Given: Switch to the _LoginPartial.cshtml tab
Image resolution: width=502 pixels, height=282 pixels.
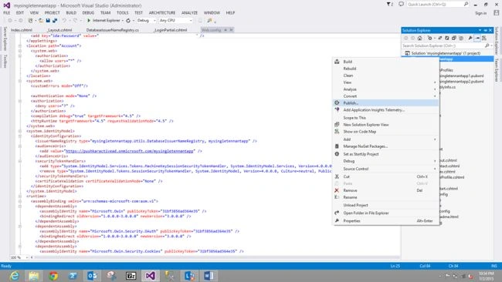Looking at the screenshot, I should pyautogui.click(x=171, y=30).
